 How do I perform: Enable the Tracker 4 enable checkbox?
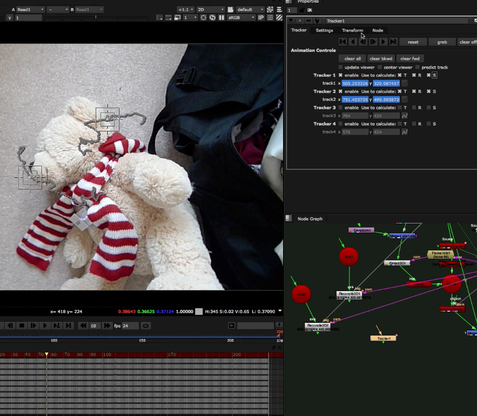coord(340,124)
